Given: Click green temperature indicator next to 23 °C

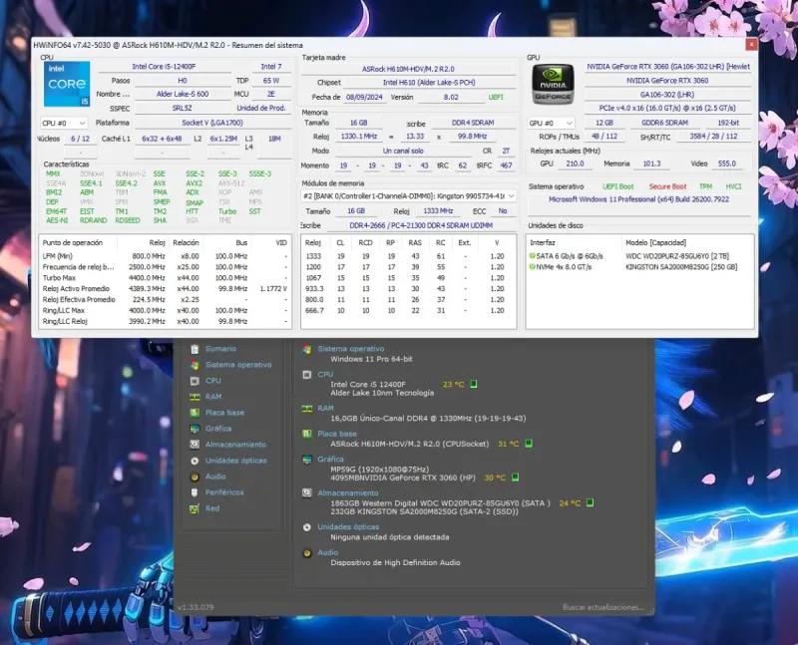Looking at the screenshot, I should (x=474, y=384).
